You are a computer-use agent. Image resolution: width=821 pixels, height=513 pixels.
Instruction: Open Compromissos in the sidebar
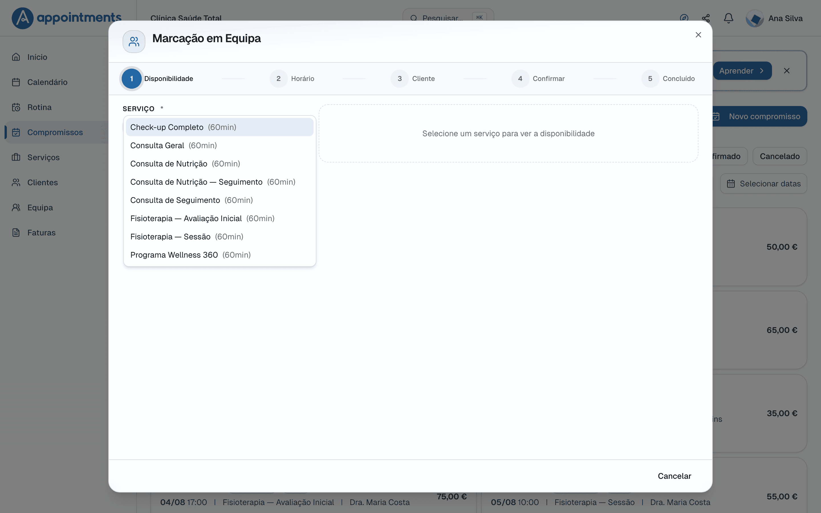tap(56, 132)
